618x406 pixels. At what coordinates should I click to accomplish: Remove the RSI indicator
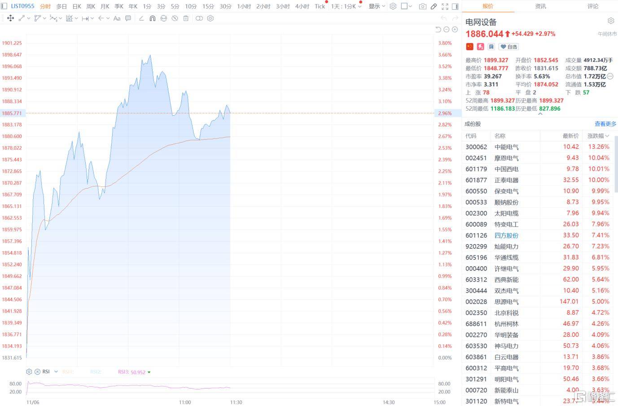coord(37,371)
